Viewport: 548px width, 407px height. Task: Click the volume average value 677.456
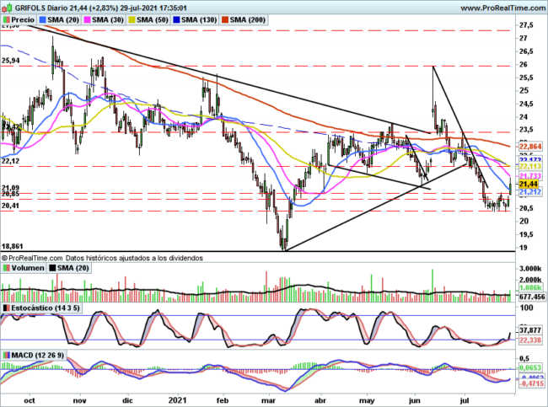click(531, 297)
